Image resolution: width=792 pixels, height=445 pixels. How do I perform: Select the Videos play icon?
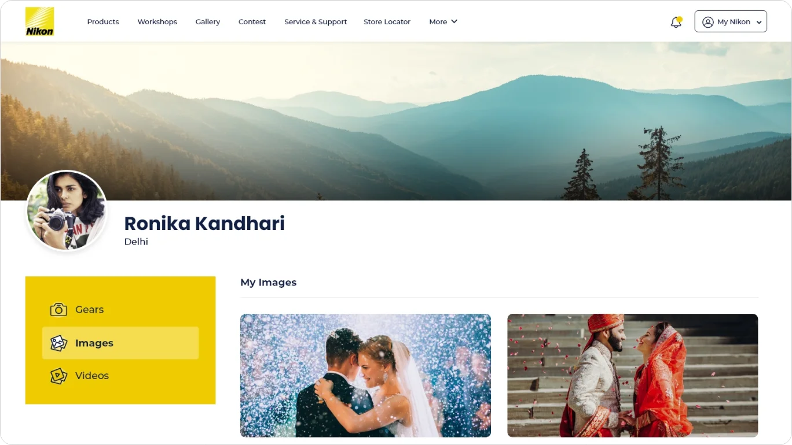pyautogui.click(x=58, y=376)
